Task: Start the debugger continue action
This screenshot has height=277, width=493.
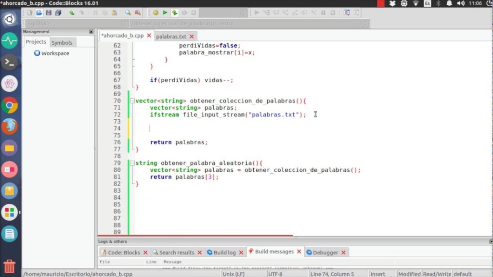Action: (x=256, y=13)
